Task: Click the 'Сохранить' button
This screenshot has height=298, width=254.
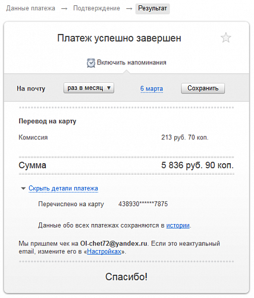Action: tap(203, 88)
